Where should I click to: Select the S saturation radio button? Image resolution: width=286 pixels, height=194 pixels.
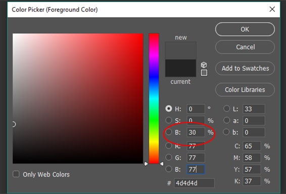click(169, 120)
